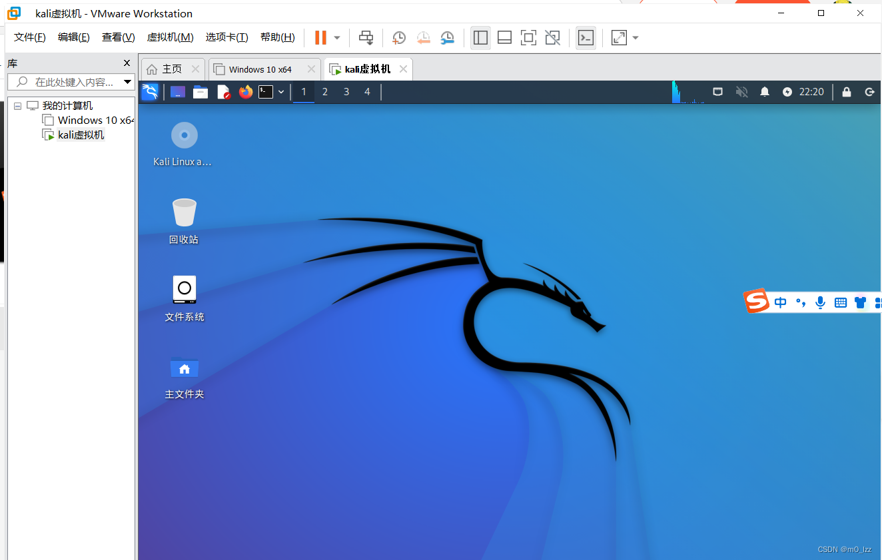The height and width of the screenshot is (560, 882).
Task: Switch to the Windows 10 x64 tab
Action: [x=264, y=69]
